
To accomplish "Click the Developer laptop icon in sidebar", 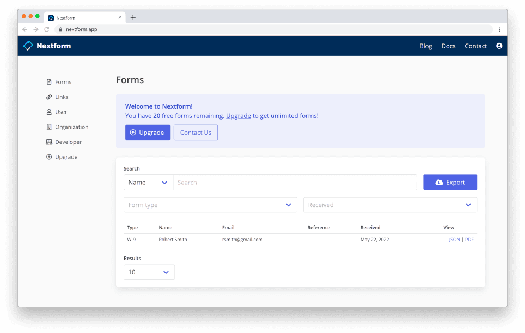I will point(49,142).
